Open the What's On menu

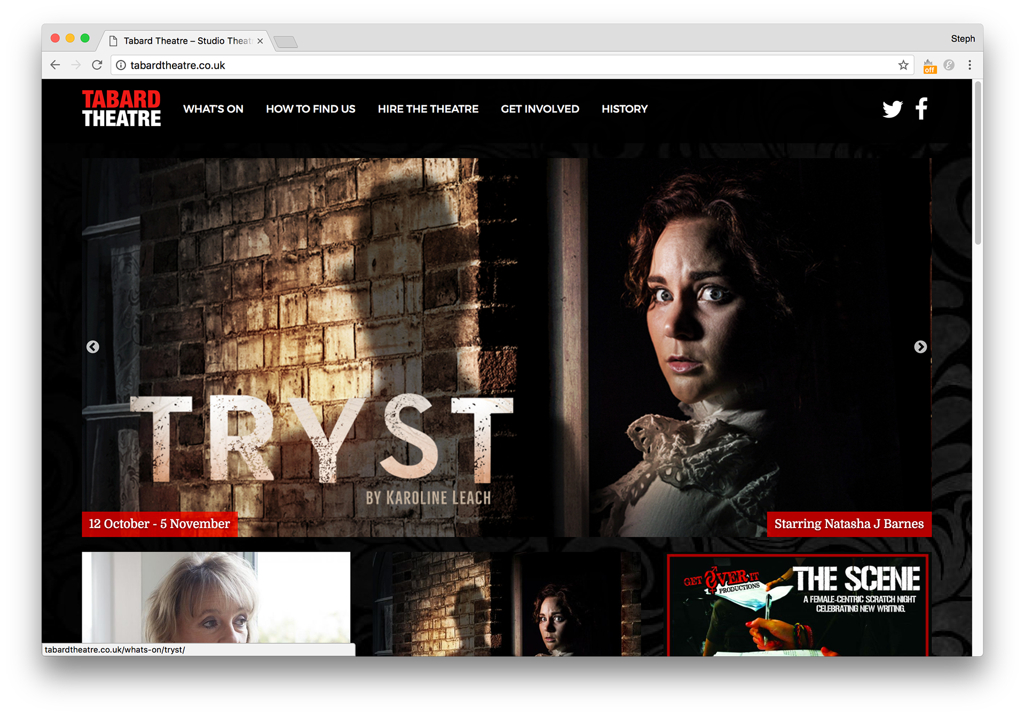[x=213, y=109]
